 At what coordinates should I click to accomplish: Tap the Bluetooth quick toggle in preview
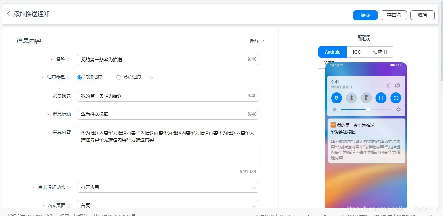(351, 98)
